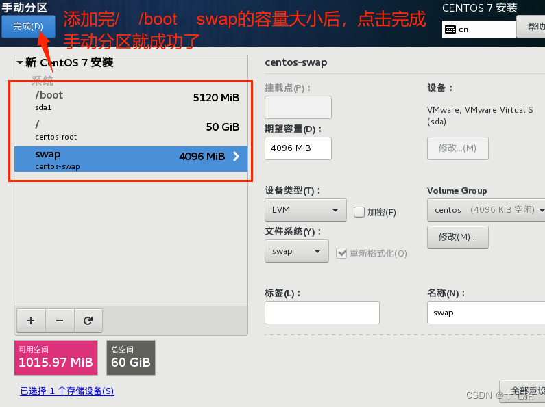
Task: Click the keyboard layout icon beside cn
Action: pyautogui.click(x=450, y=29)
